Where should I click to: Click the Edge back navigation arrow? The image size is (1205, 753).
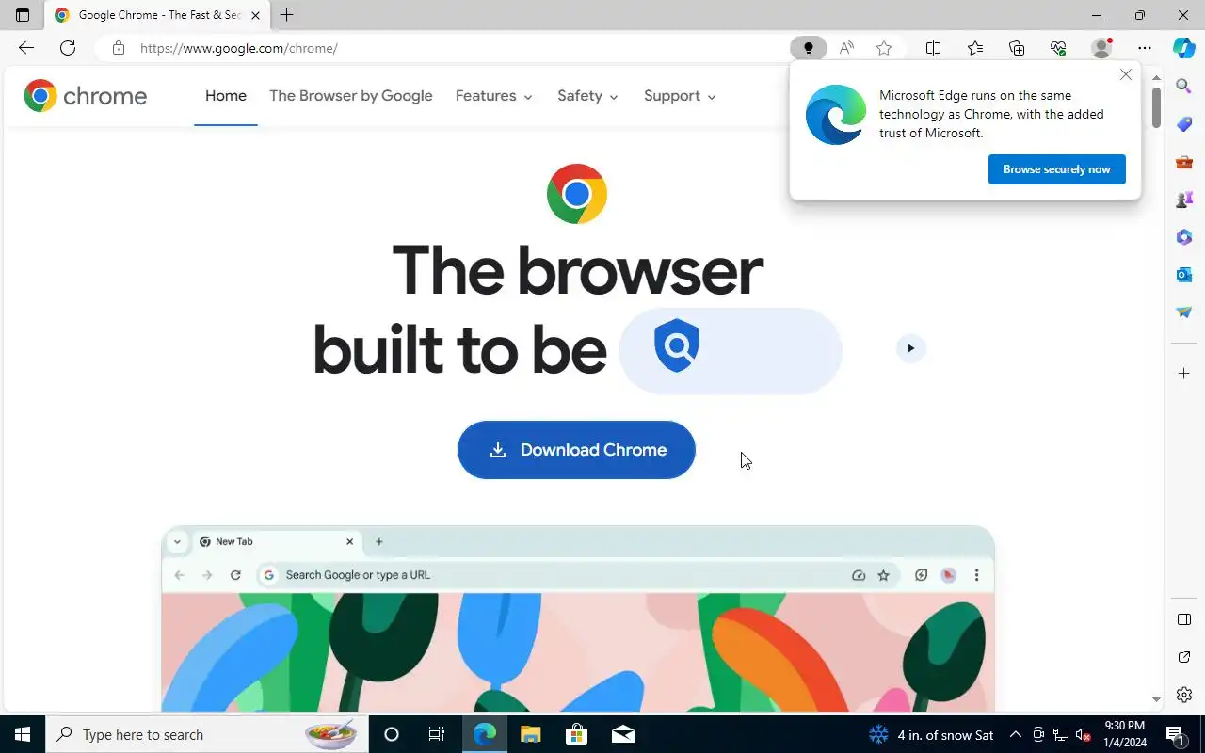point(26,48)
